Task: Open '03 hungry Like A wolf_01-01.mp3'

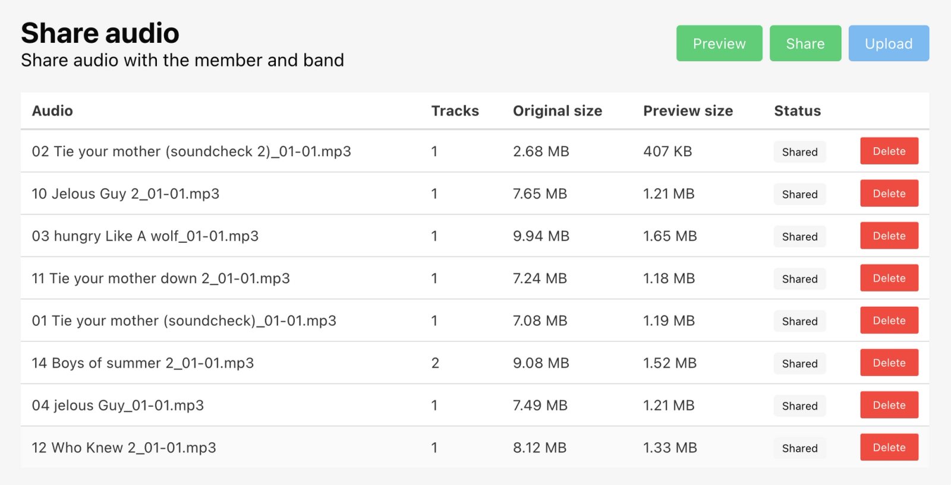Action: click(145, 235)
